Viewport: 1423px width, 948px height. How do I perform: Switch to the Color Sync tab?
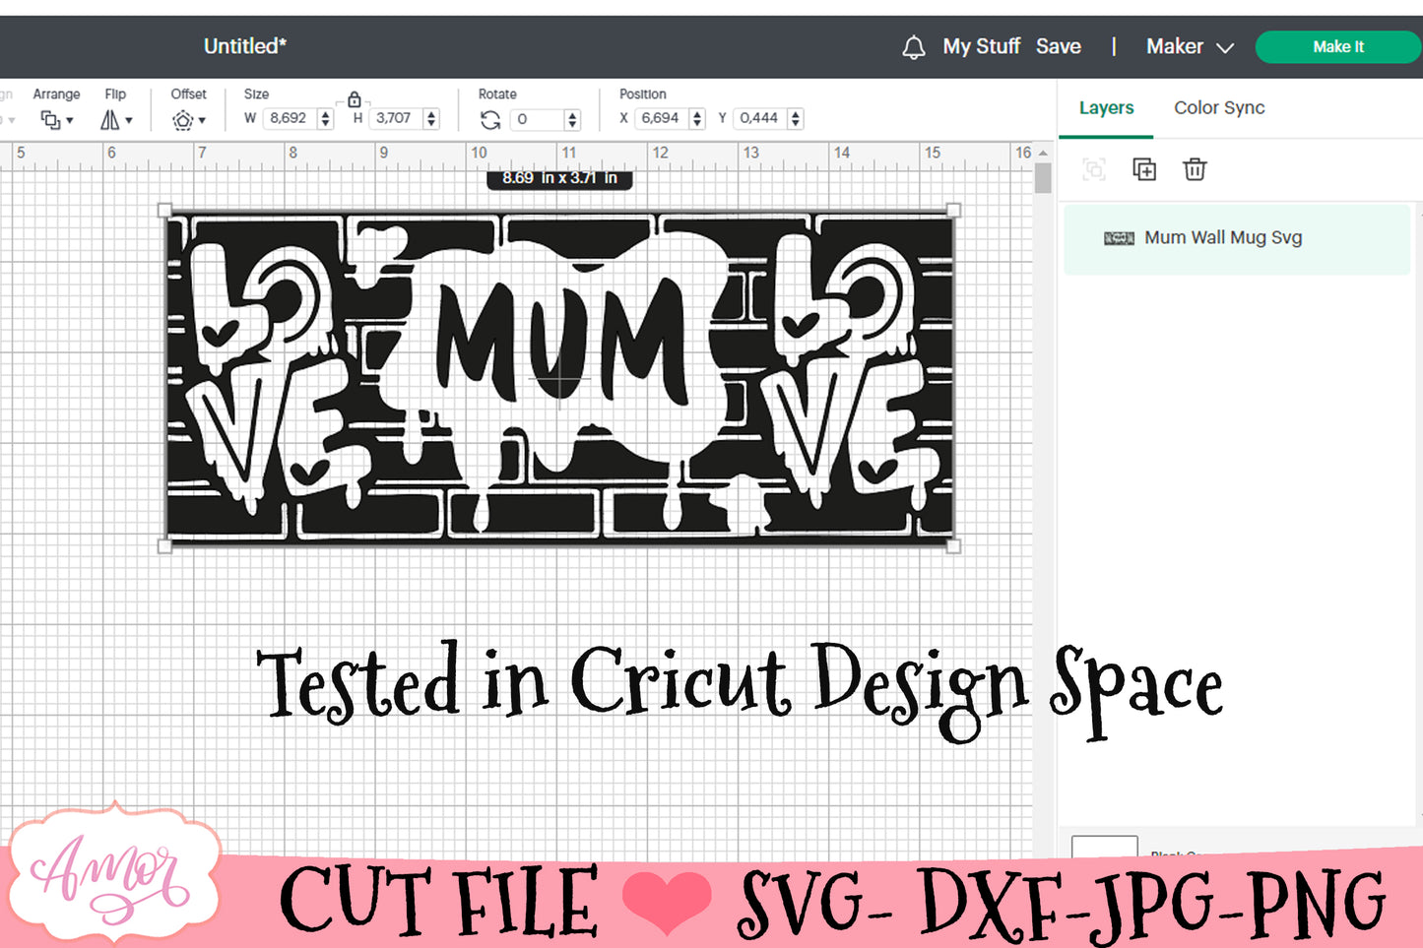coord(1219,108)
